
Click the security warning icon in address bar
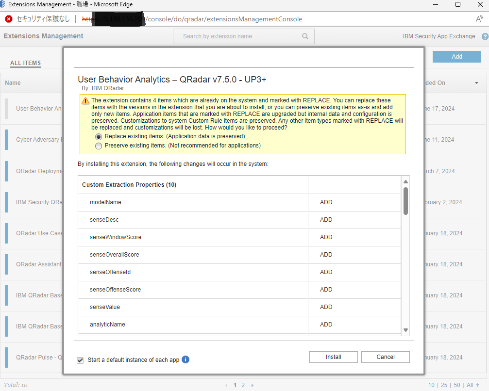point(9,19)
